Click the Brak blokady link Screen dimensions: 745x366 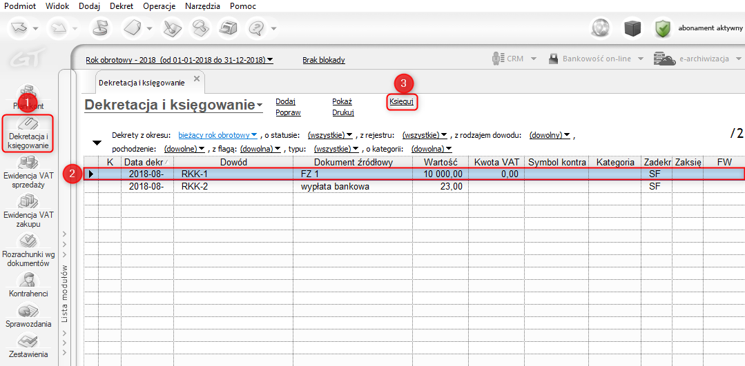[324, 60]
